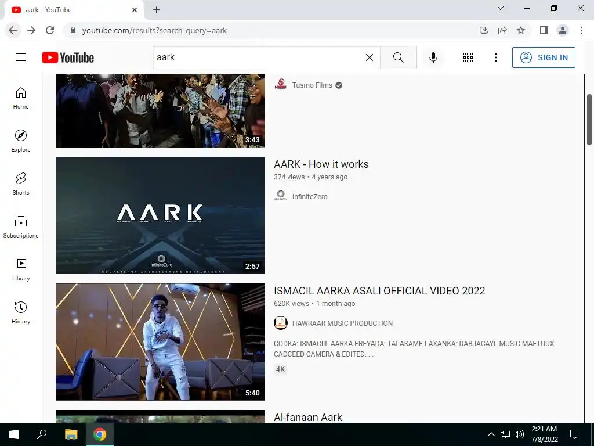Viewport: 594px width, 446px height.
Task: Click the InfiniteZero channel avatar
Action: pos(281,195)
